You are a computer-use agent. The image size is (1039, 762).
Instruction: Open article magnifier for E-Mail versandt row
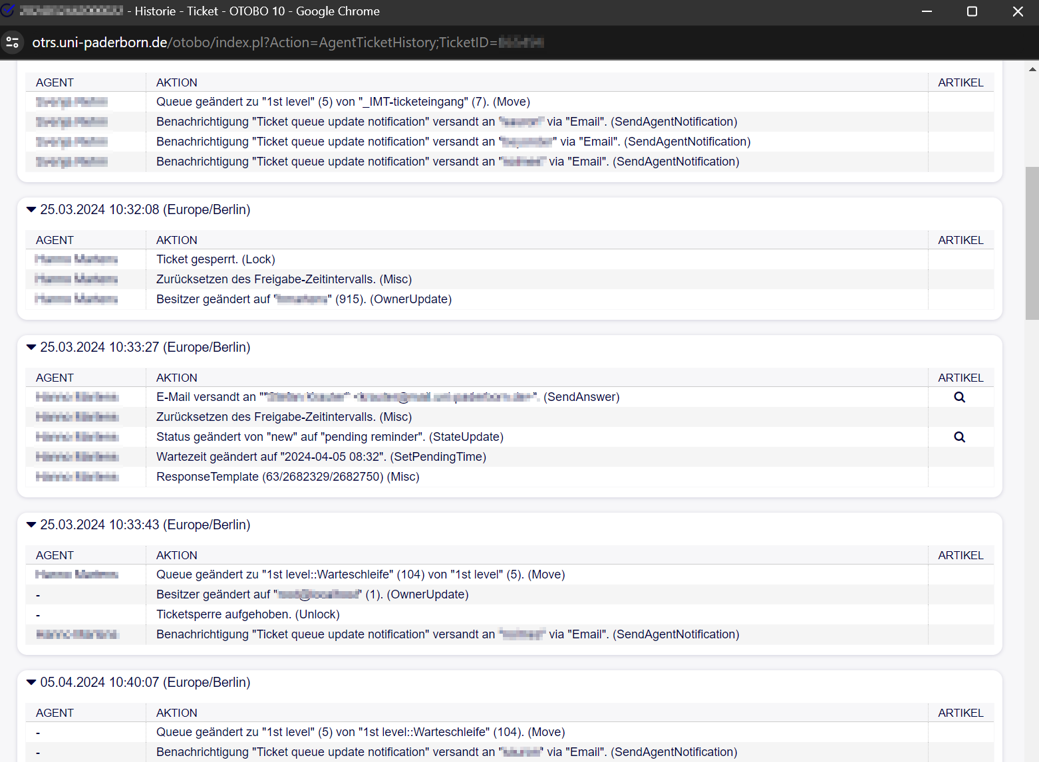tap(959, 397)
